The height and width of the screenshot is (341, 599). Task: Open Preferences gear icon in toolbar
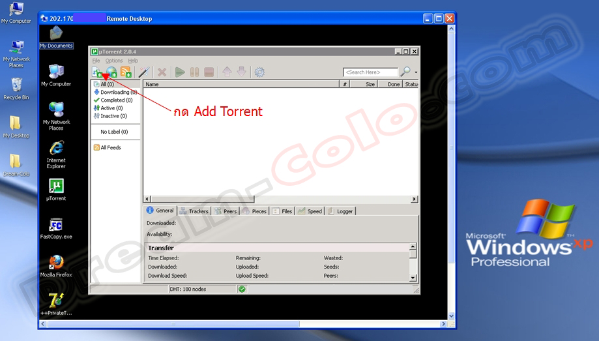point(259,72)
